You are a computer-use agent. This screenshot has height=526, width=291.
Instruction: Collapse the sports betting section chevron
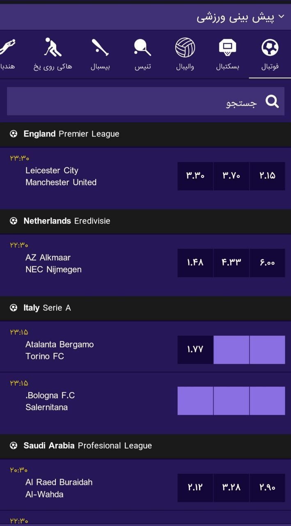tap(281, 16)
